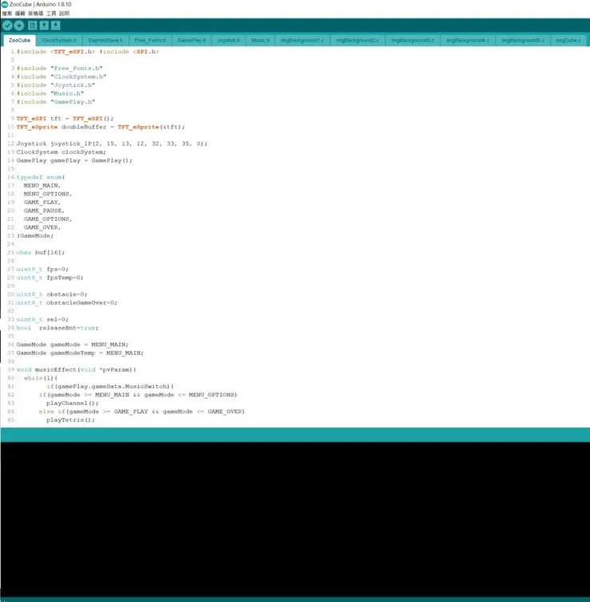Click the GAME_OVER, enum entry
Viewport: 590px width, 602px height.
(x=42, y=228)
